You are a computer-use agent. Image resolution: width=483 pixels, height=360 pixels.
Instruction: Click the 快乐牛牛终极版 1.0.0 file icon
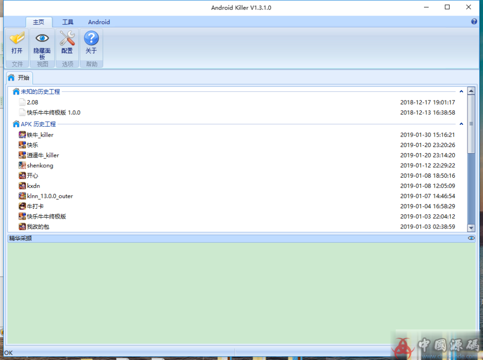click(22, 112)
